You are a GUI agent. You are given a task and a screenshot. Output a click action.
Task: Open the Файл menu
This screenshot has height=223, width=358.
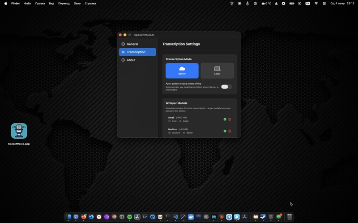point(28,4)
